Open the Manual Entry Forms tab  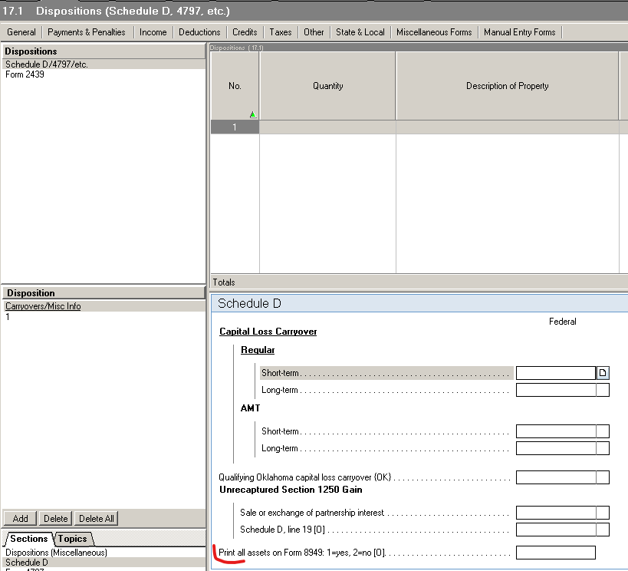tap(519, 32)
